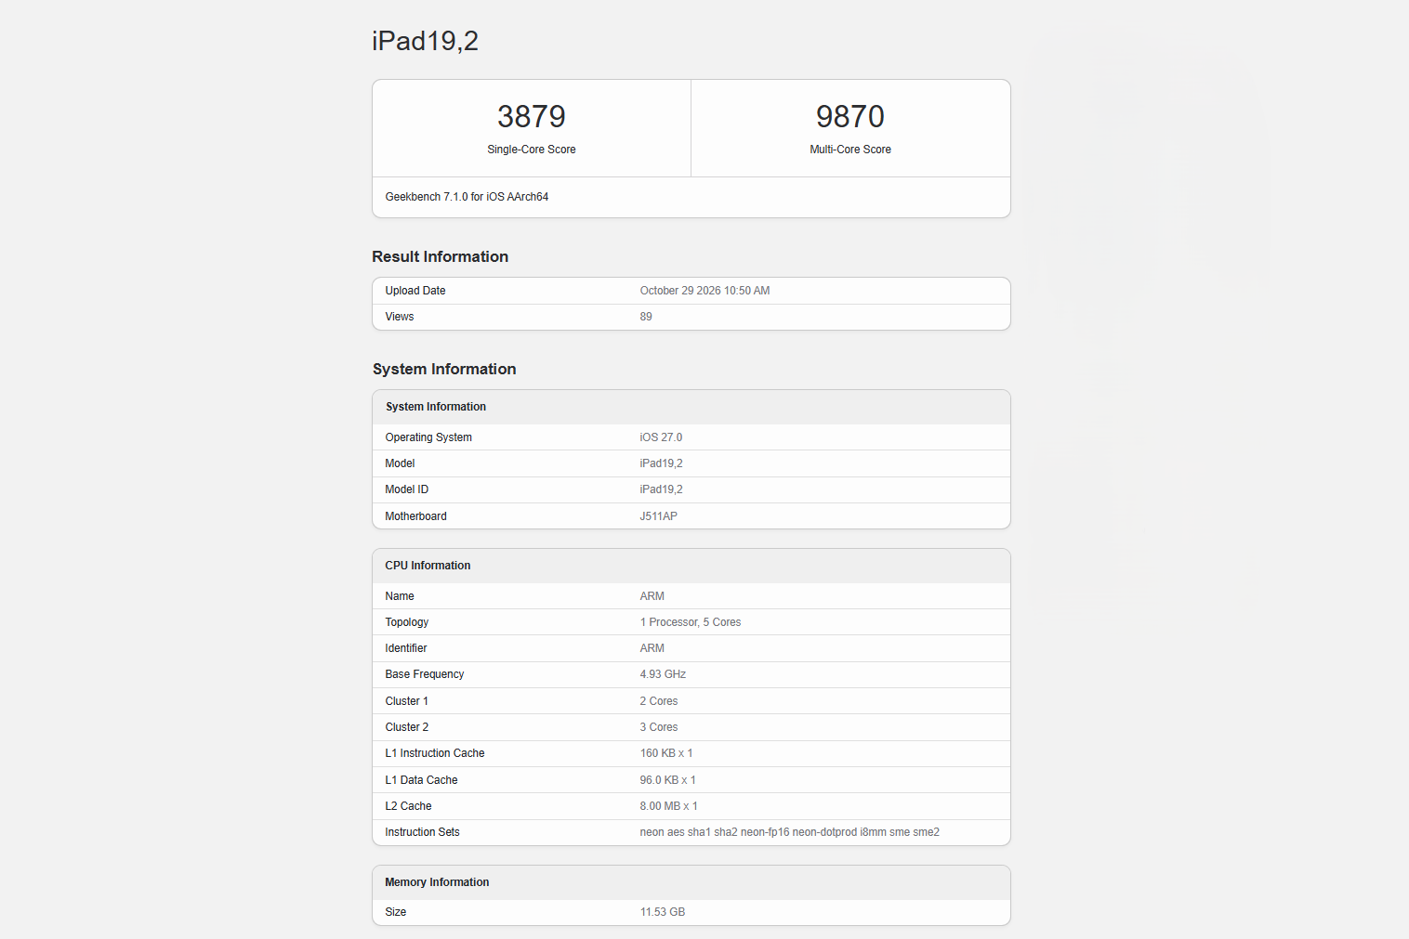The height and width of the screenshot is (939, 1409).
Task: Click the Base Frequency value 4.93 GHz
Action: pos(663,674)
